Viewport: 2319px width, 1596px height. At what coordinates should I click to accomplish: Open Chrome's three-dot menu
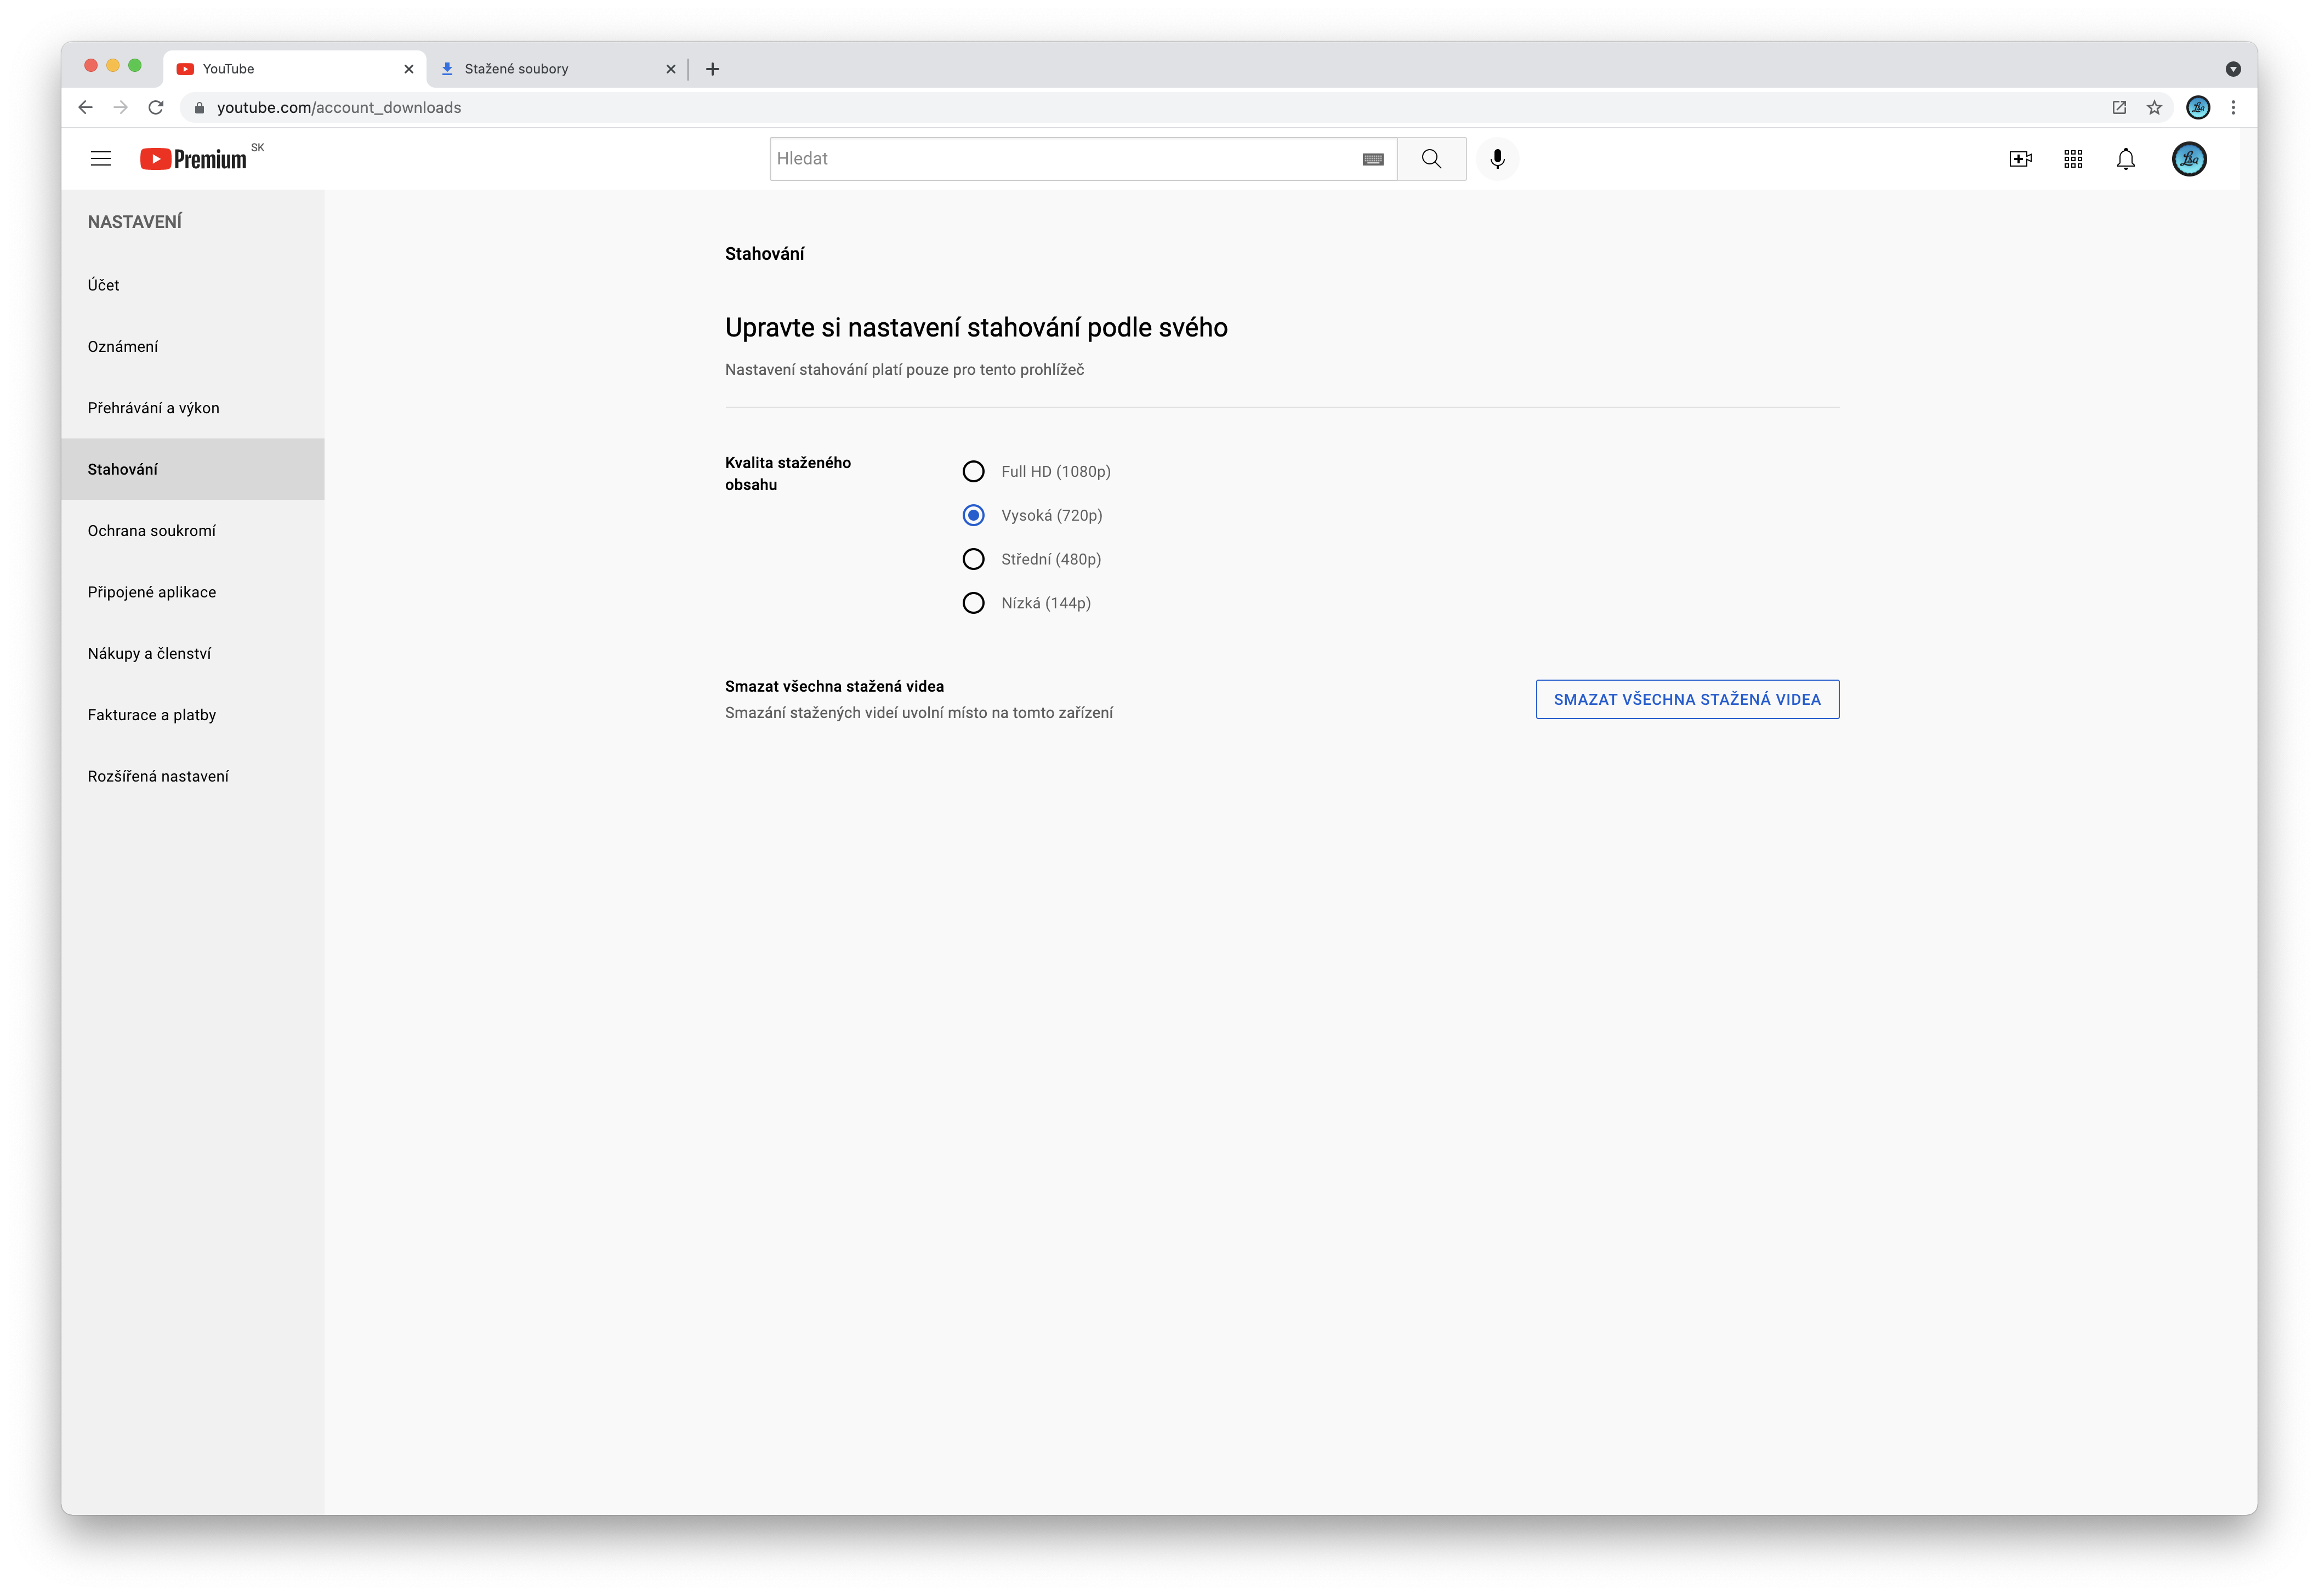click(x=2232, y=107)
